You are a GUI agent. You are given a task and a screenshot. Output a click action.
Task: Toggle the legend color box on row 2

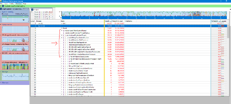(x=222, y=26)
